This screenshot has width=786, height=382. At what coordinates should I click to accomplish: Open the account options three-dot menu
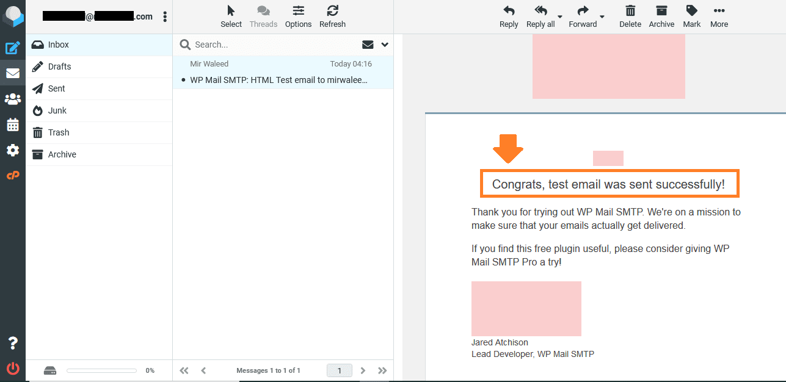pos(165,17)
